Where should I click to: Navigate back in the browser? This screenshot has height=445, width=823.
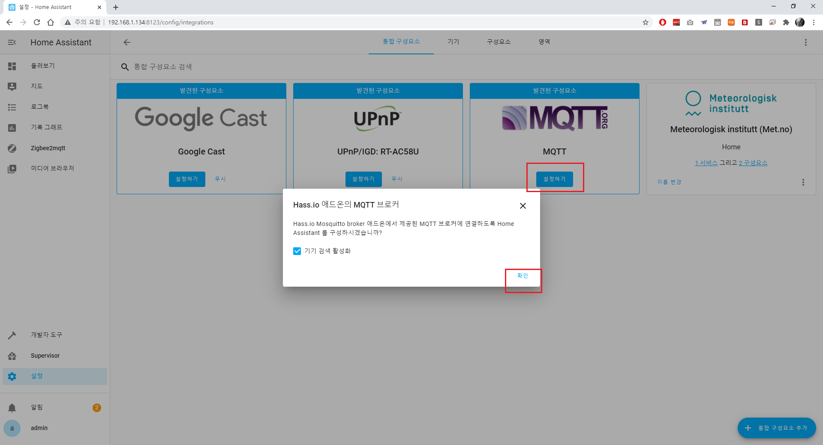(x=9, y=22)
